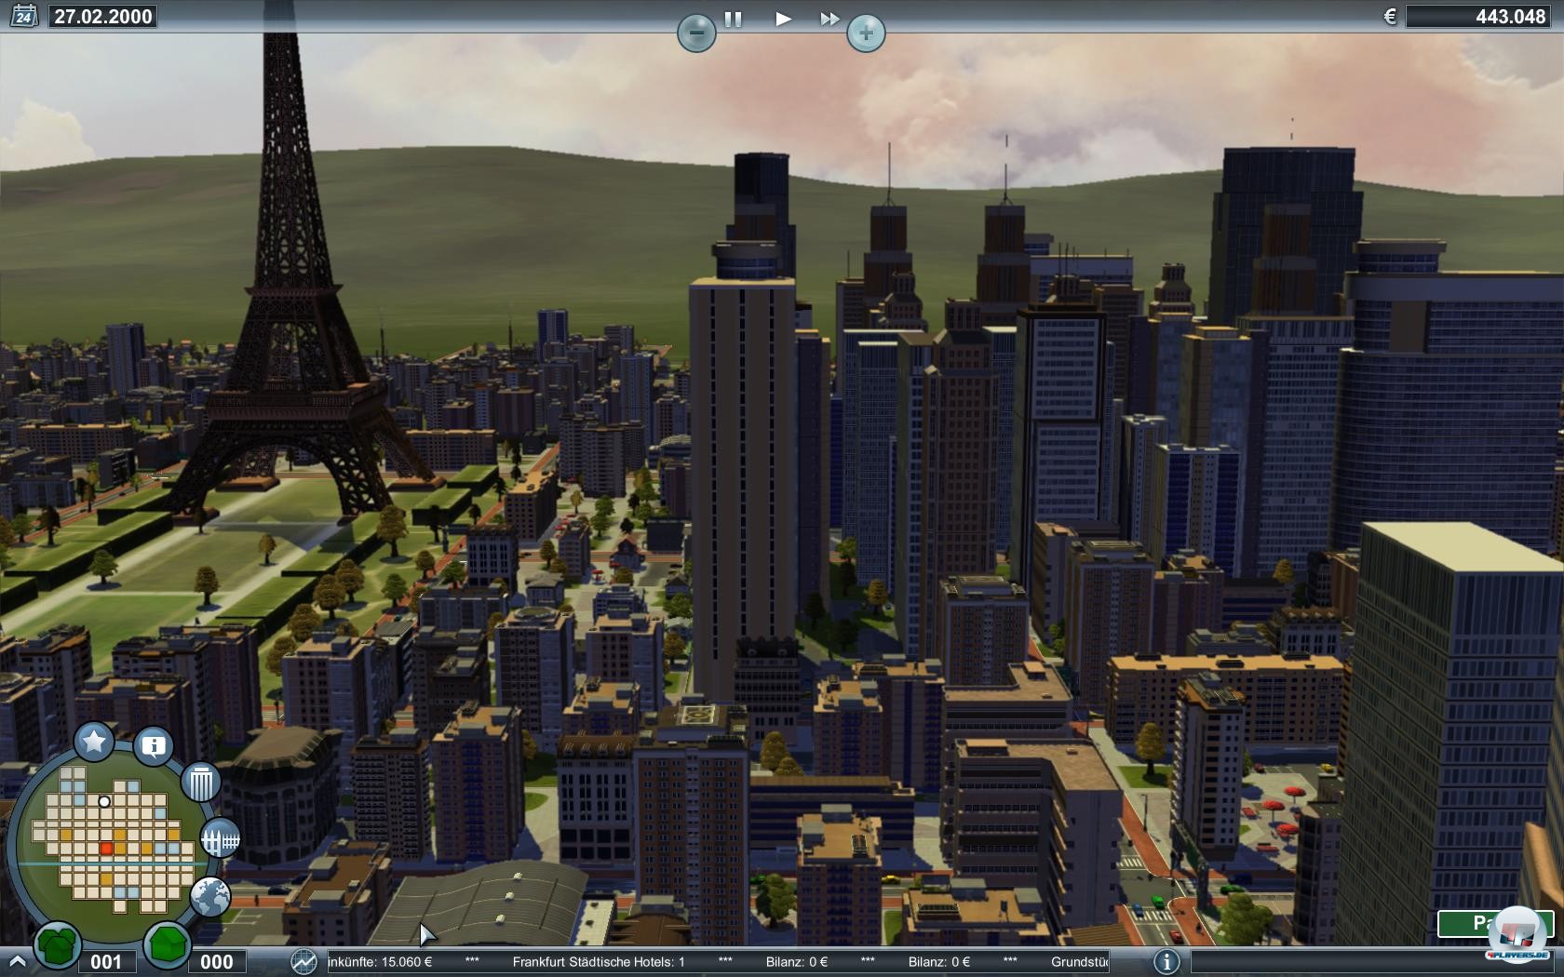Click the city skyline fence icon
Screen dimensions: 1564x977
point(221,839)
